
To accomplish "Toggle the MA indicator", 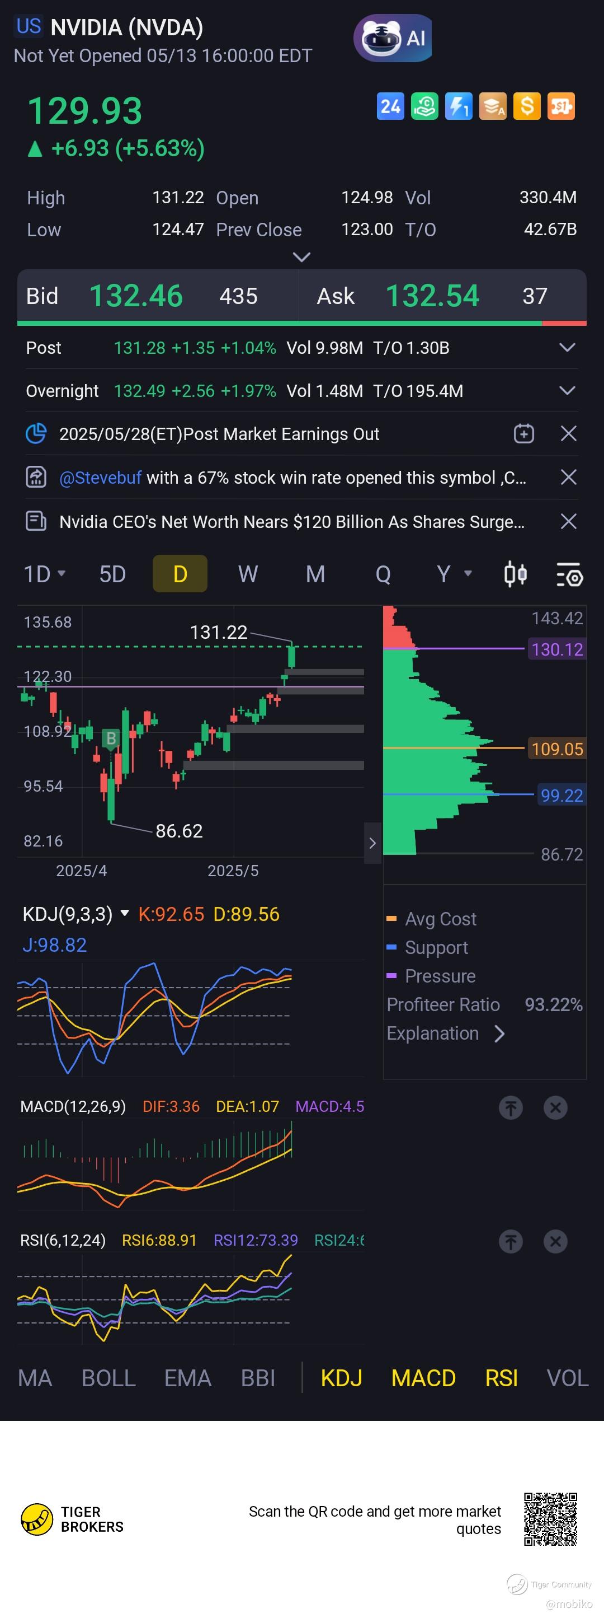I will (x=35, y=1378).
